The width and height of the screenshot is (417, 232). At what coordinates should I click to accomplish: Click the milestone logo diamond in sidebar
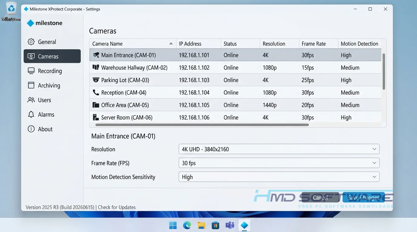click(x=30, y=23)
